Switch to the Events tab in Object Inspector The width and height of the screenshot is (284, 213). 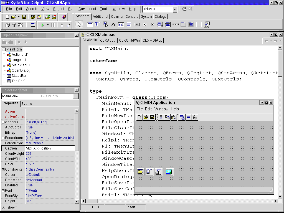tap(26, 104)
